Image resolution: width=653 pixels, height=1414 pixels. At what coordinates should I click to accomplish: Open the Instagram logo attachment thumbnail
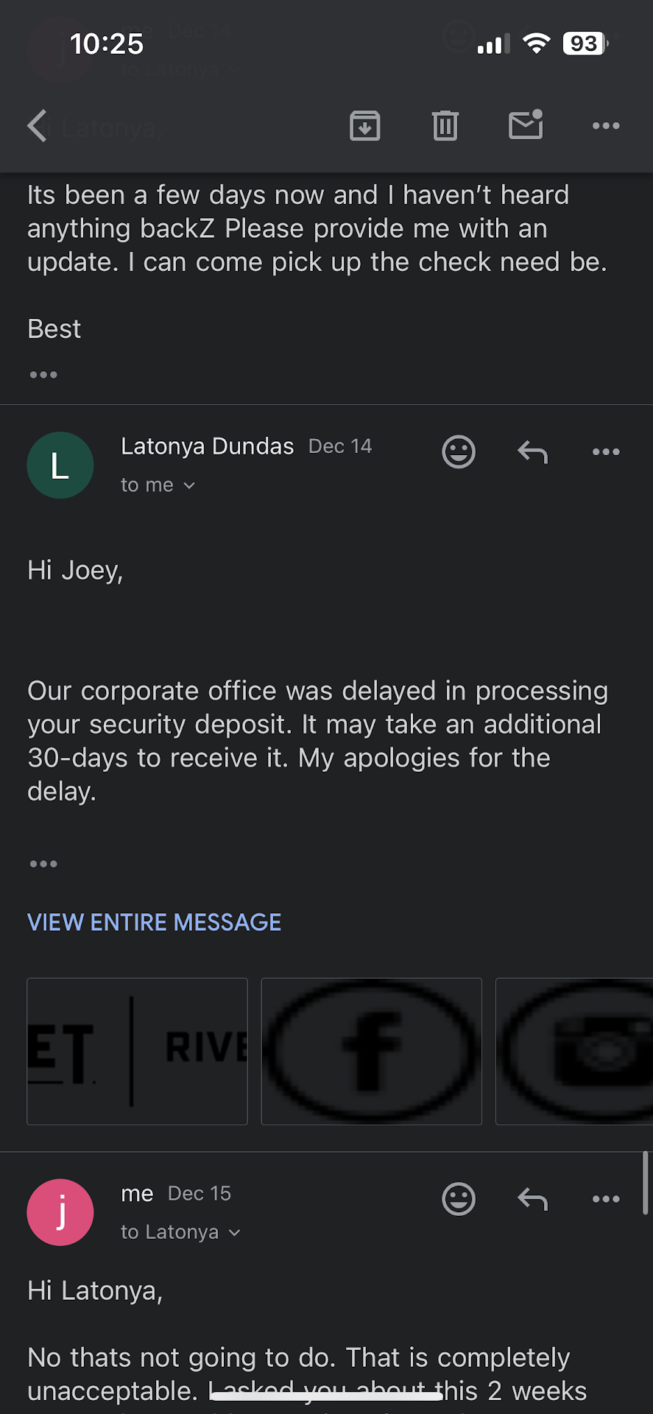[574, 1051]
